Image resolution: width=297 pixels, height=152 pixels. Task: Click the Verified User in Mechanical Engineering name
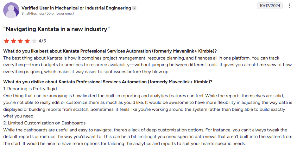(76, 8)
